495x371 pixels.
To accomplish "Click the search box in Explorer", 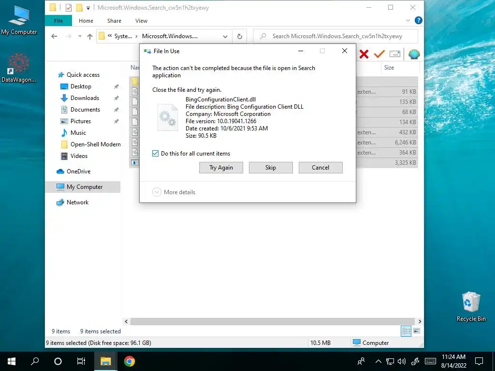I will click(336, 36).
